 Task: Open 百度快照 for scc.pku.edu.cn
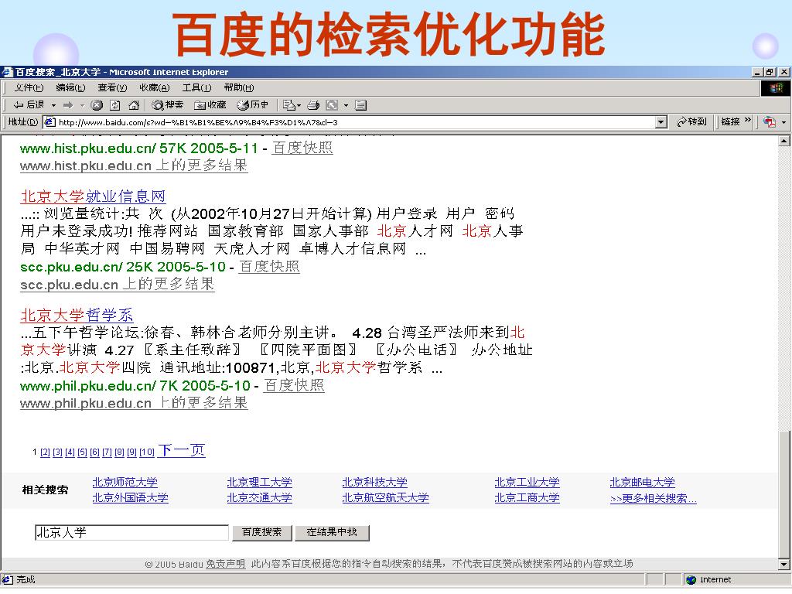pyautogui.click(x=269, y=267)
